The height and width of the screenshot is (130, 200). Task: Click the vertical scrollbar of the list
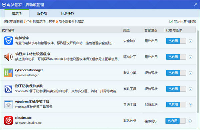[198, 72]
